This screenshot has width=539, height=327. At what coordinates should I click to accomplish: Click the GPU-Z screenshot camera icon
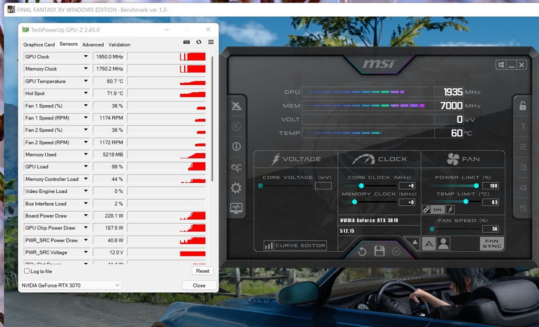[x=186, y=42]
